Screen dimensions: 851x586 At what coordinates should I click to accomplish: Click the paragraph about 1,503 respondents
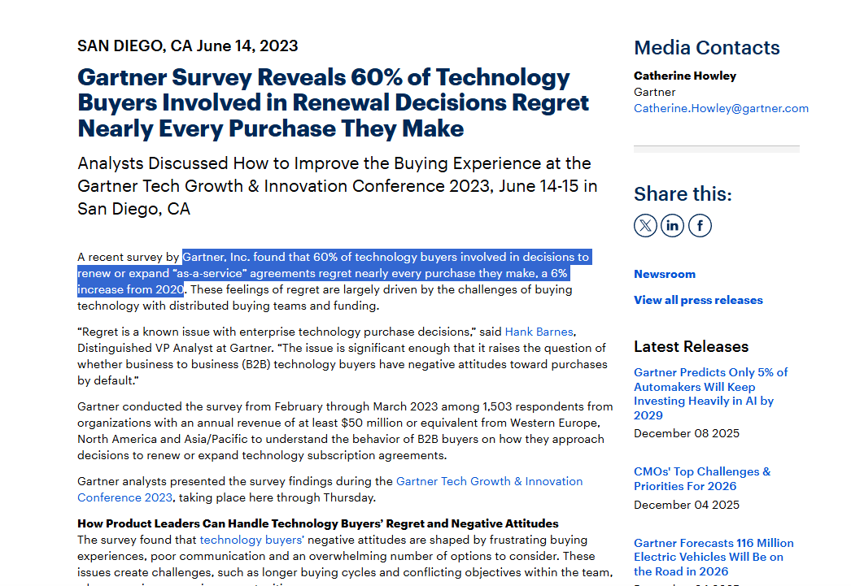pyautogui.click(x=345, y=431)
